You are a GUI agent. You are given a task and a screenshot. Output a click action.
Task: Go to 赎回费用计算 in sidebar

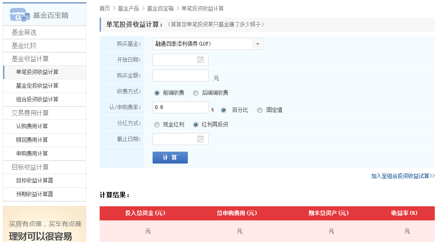pos(32,140)
